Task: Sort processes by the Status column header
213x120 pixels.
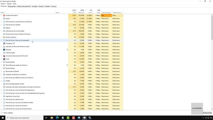Action: point(62,11)
